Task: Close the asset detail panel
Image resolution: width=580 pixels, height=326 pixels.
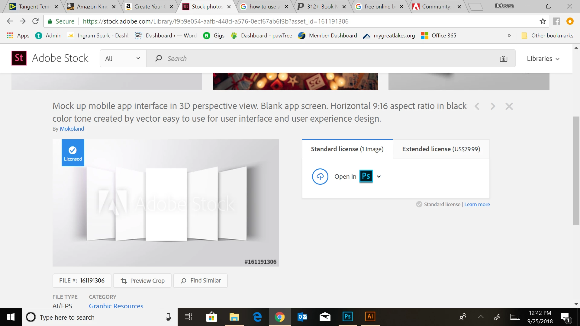Action: [509, 106]
